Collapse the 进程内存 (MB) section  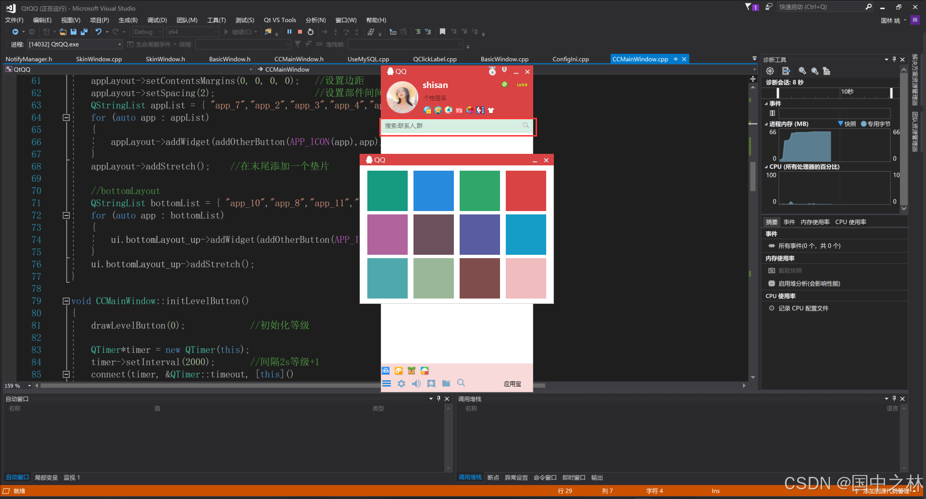click(x=766, y=124)
